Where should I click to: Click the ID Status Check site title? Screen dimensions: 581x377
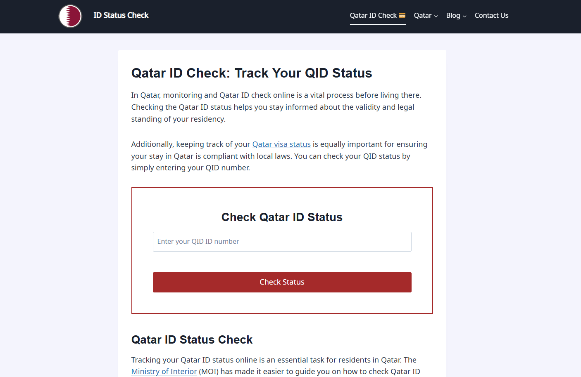121,15
